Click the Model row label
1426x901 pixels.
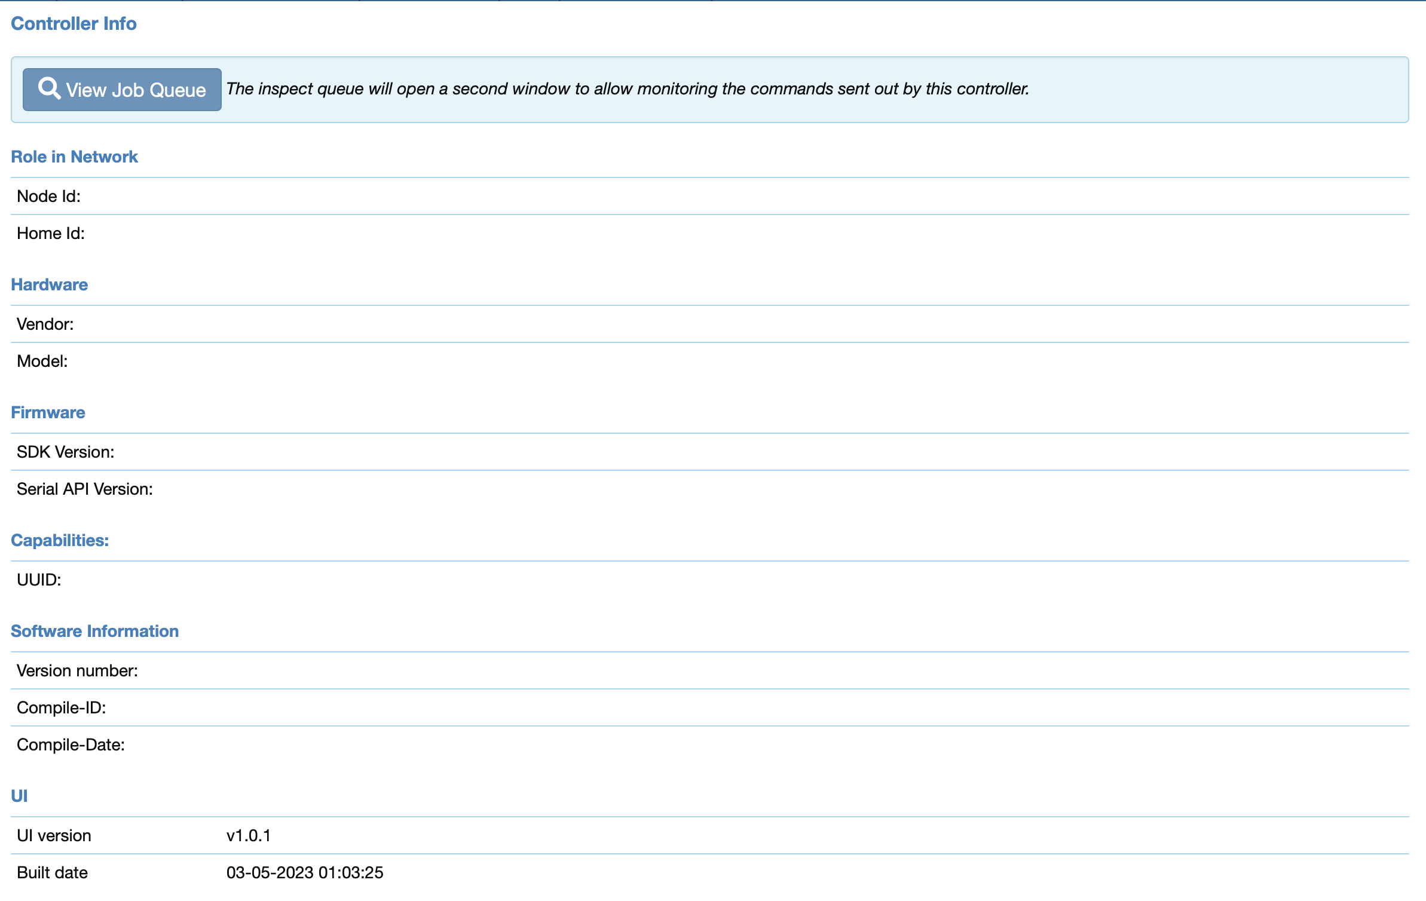[x=42, y=361]
